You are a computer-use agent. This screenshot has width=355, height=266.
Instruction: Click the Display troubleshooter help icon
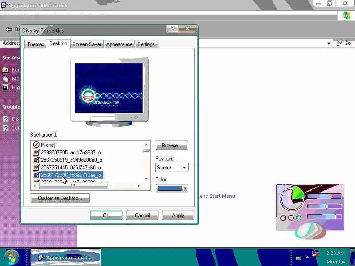pos(6,119)
